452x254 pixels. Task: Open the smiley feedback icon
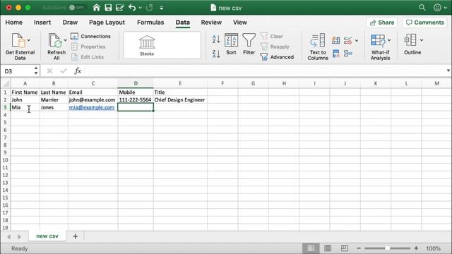[x=437, y=8]
